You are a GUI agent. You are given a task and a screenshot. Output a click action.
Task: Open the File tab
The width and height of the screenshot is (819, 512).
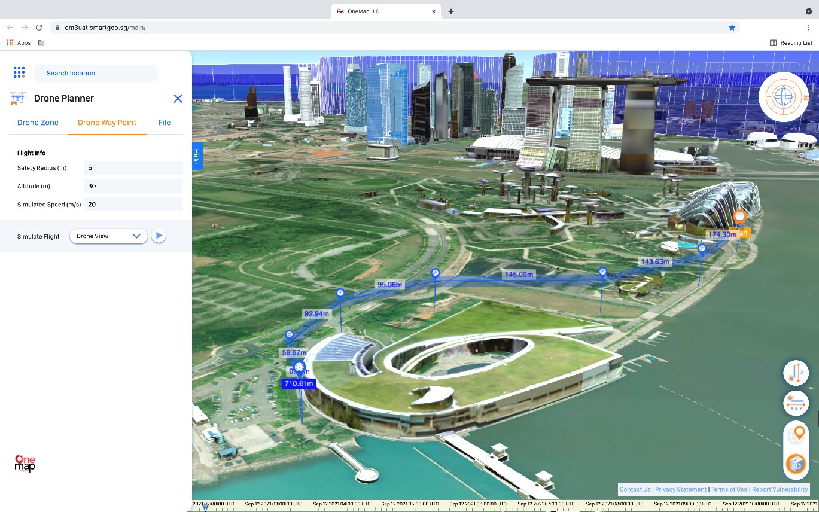(x=164, y=123)
